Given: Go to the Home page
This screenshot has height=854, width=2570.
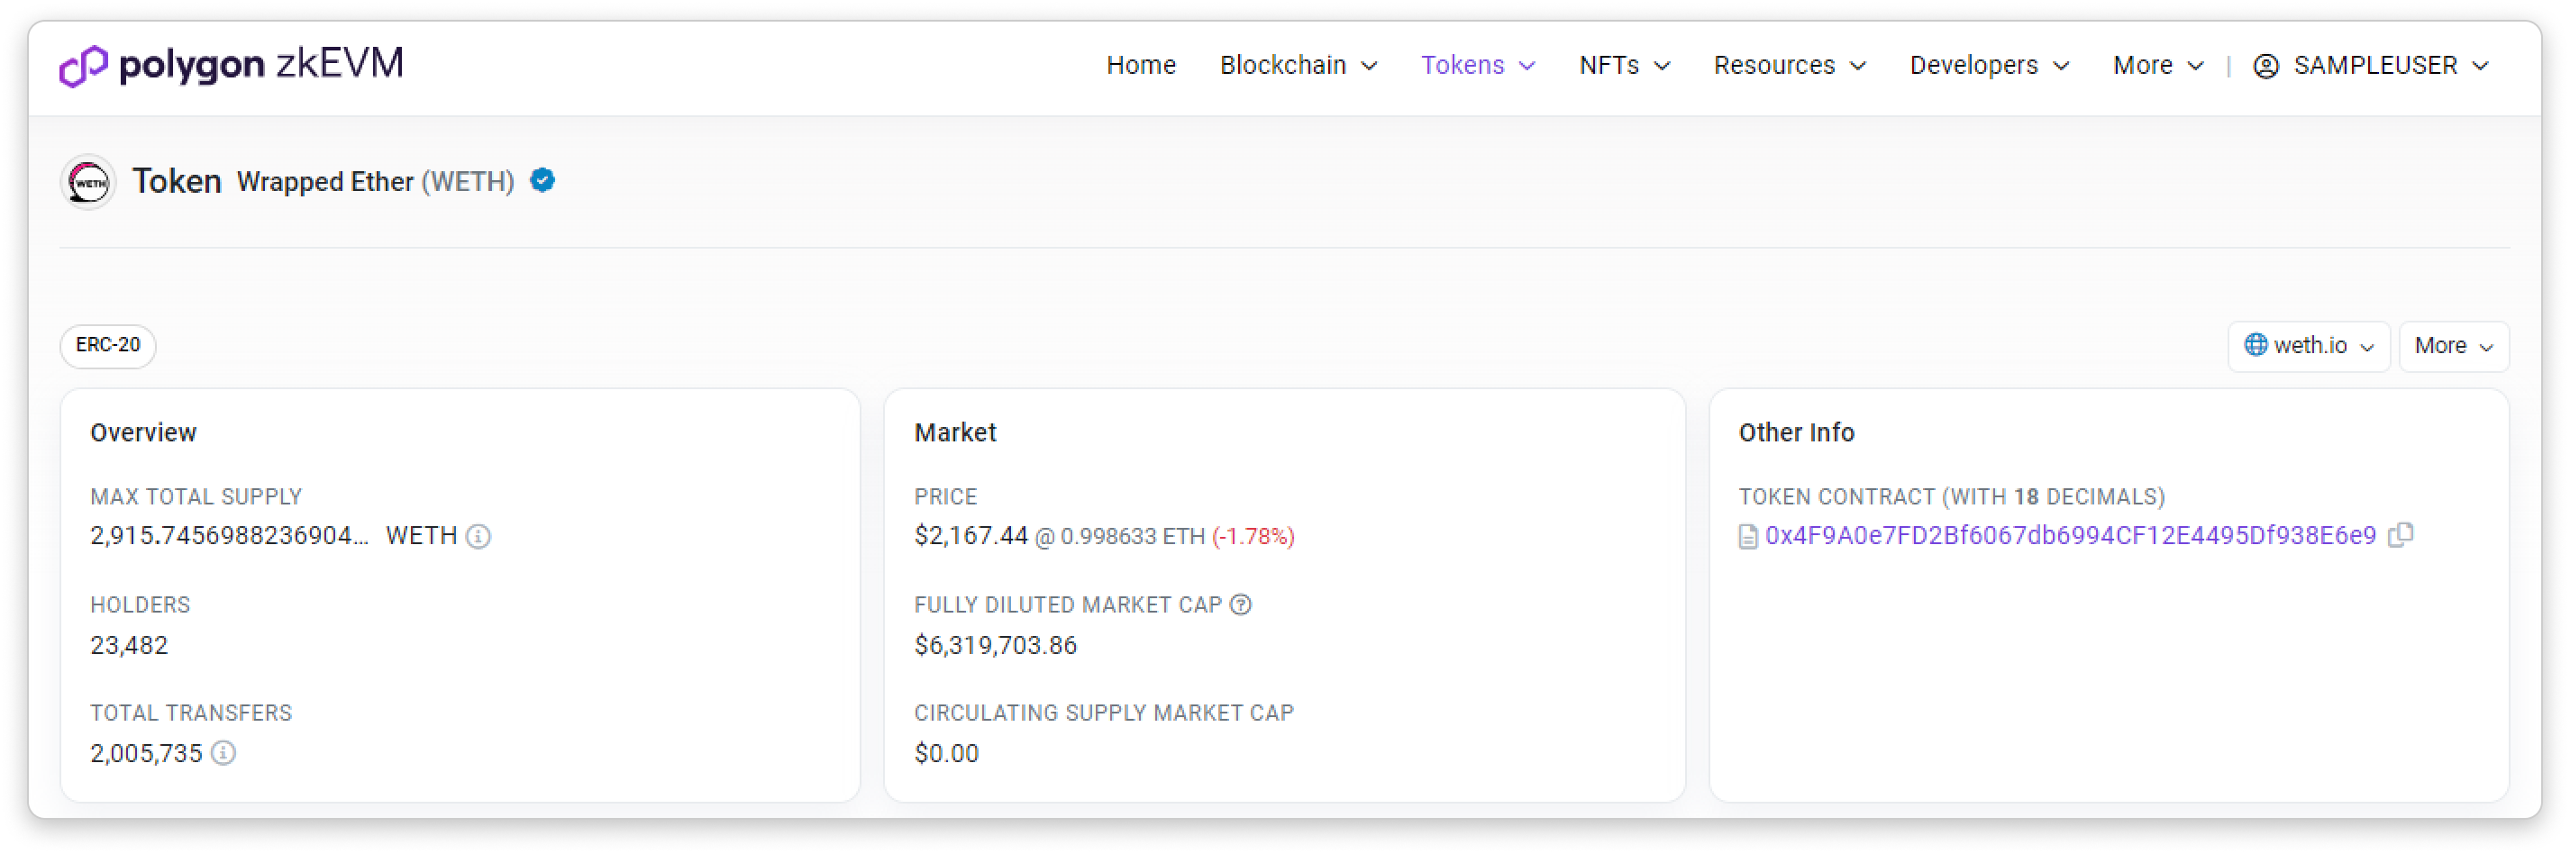Looking at the screenshot, I should [1142, 66].
